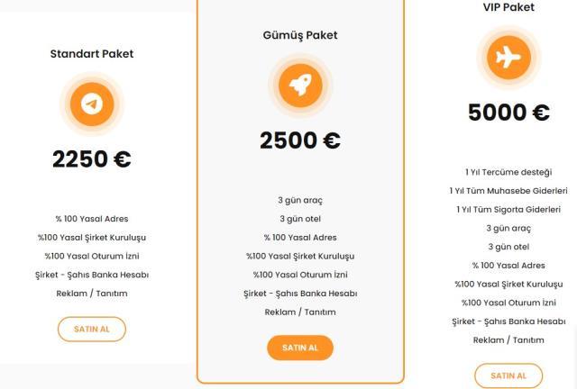The height and width of the screenshot is (389, 577).
Task: Click the paper plane icon in Standart Paket
Action: pos(91,104)
